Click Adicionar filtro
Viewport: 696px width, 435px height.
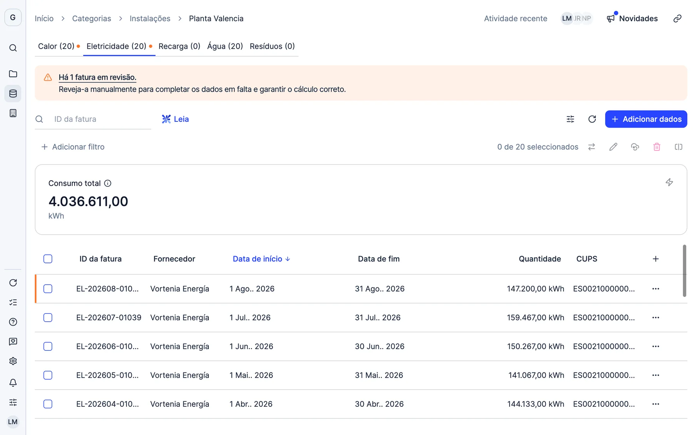(73, 147)
